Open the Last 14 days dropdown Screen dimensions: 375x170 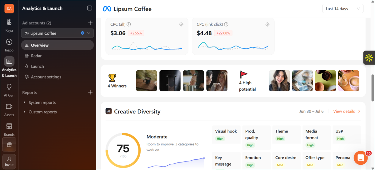click(x=343, y=9)
